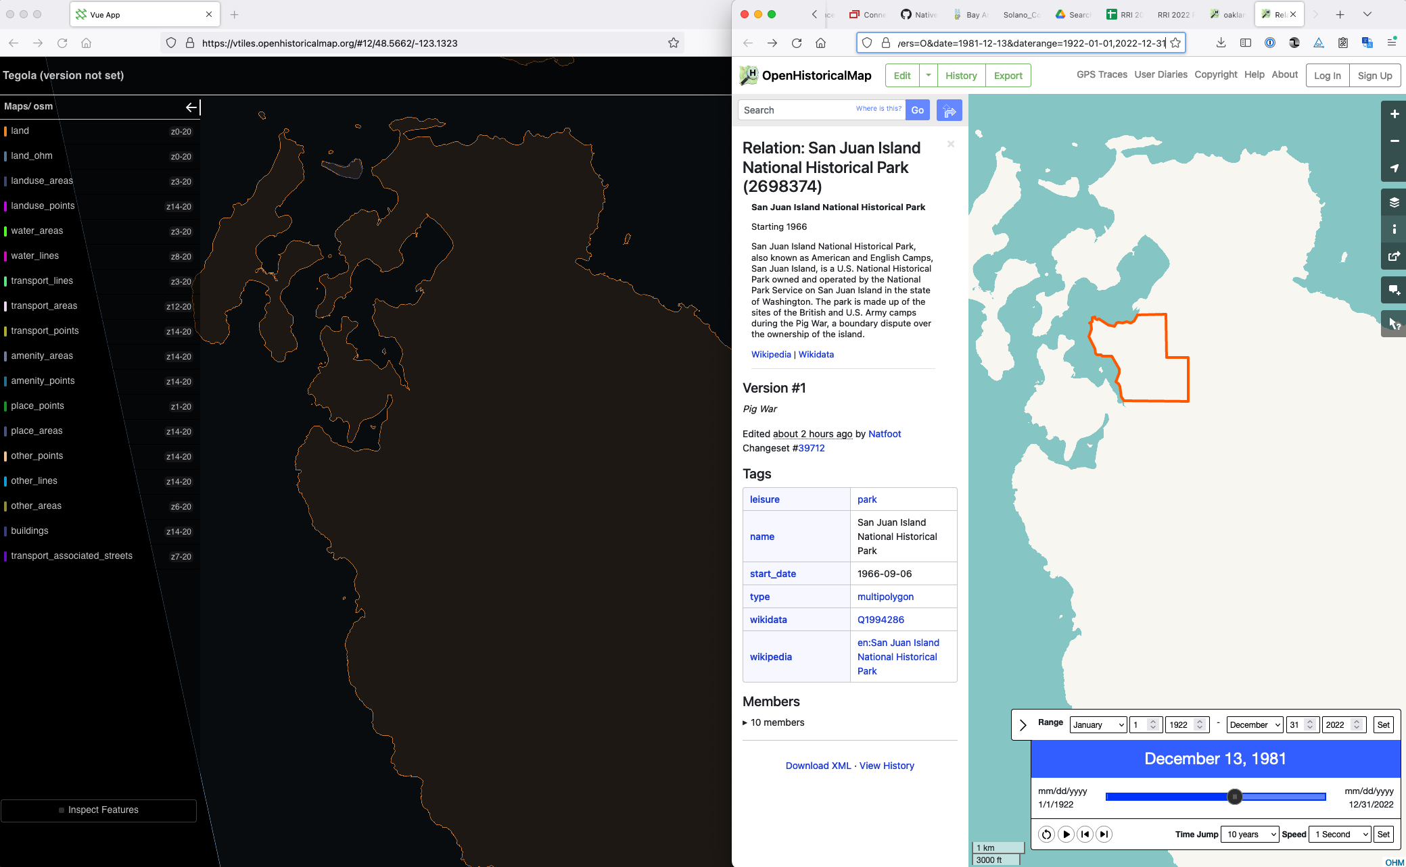Open the Speed dropdown
Screen dimensions: 1406x867
pos(1340,834)
